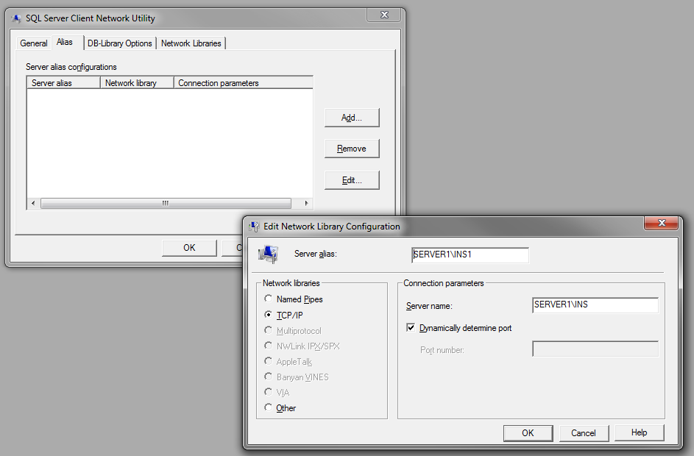Cancel the Edit Network Library dialog
This screenshot has width=694, height=456.
pos(584,432)
